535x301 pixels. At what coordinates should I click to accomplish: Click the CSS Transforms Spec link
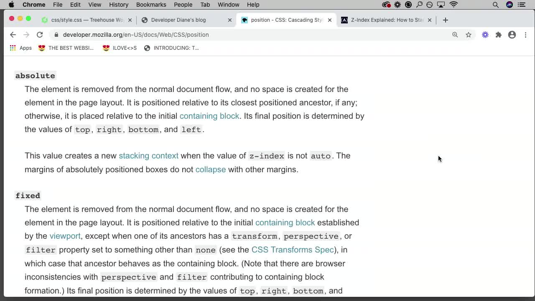click(292, 250)
